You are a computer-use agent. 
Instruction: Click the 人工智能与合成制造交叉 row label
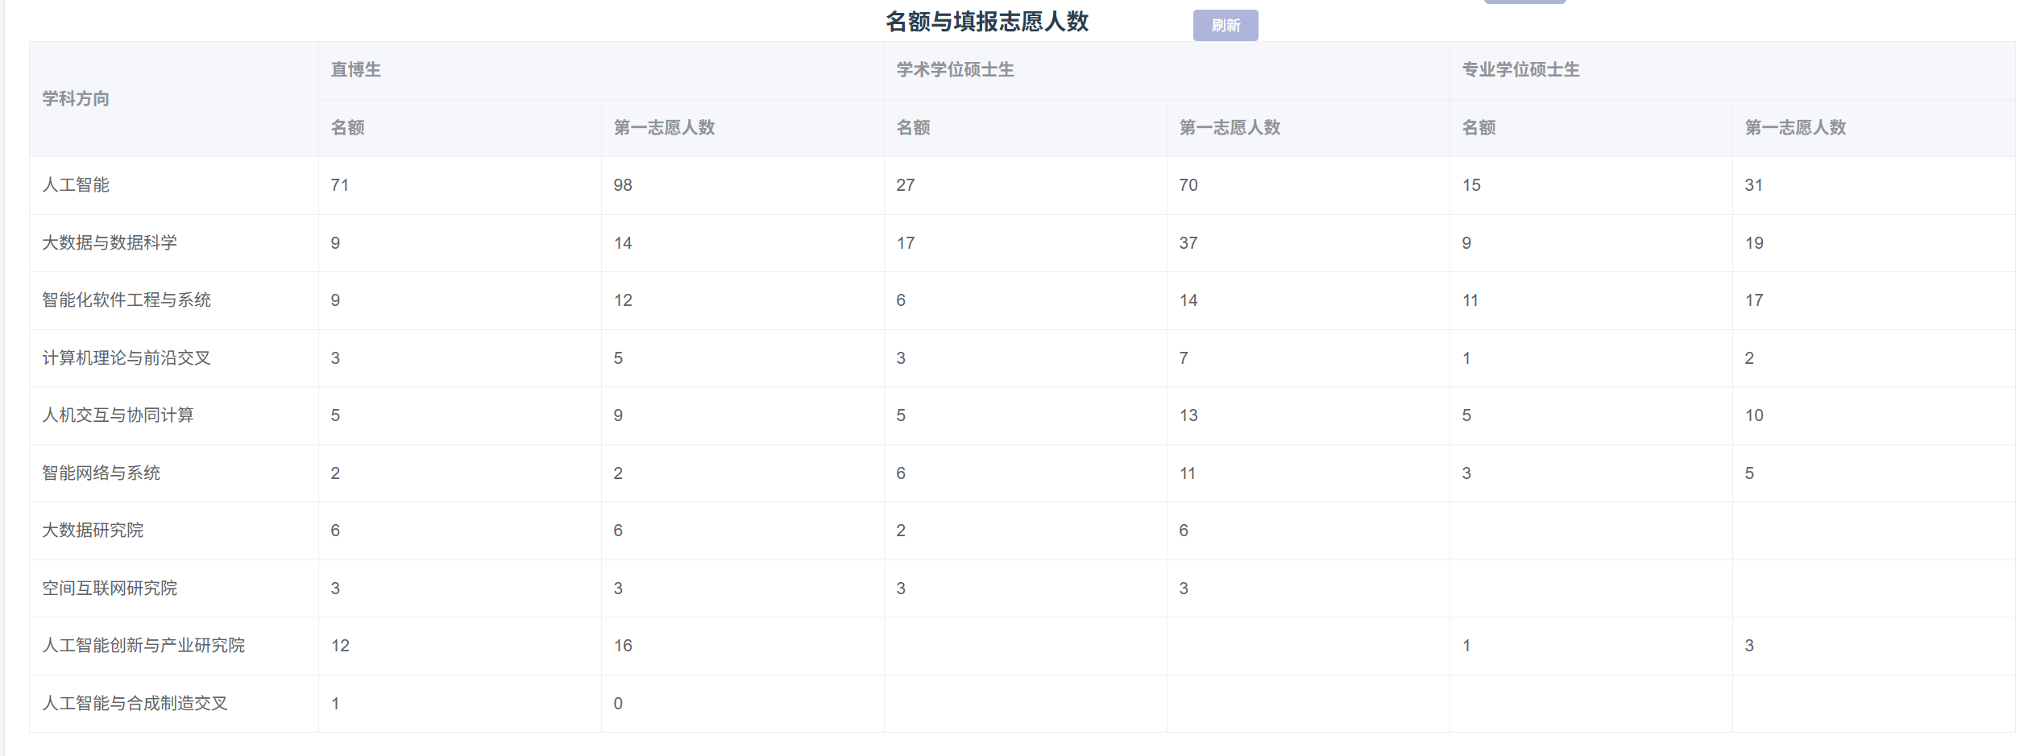point(135,704)
